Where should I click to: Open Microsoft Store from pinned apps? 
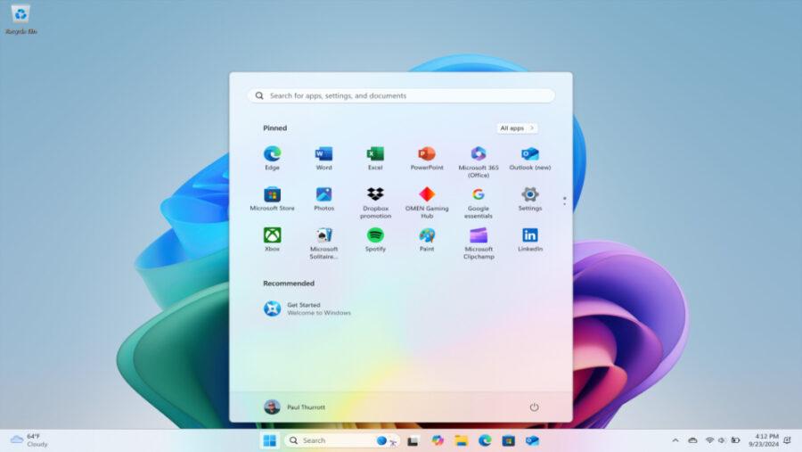tap(272, 199)
